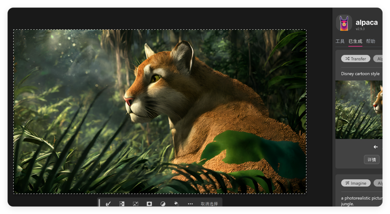Click the magic wand icon on the Imagine chip
The width and height of the screenshot is (390, 214).
click(x=348, y=183)
